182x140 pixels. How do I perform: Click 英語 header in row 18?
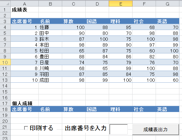coord(167,109)
